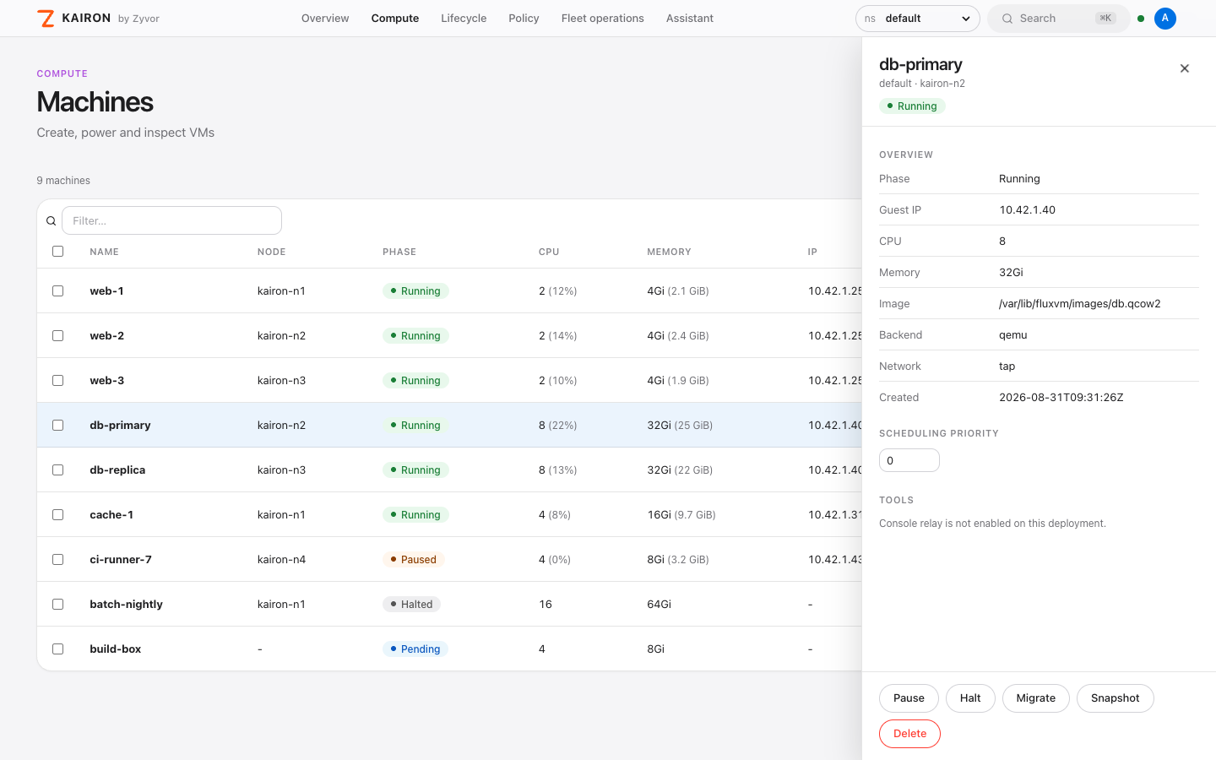Click the Kairon Z logo icon
Image resolution: width=1216 pixels, height=760 pixels.
[x=46, y=19]
